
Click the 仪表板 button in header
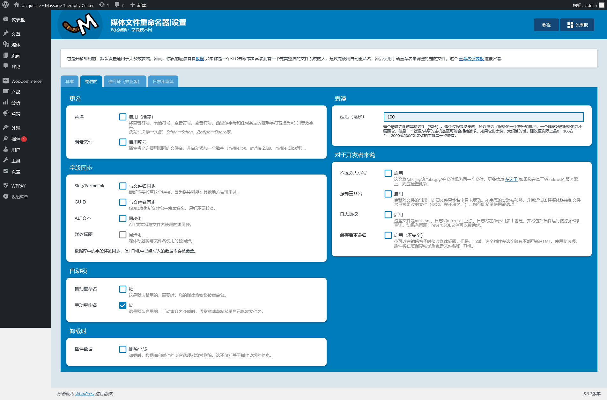pyautogui.click(x=577, y=25)
